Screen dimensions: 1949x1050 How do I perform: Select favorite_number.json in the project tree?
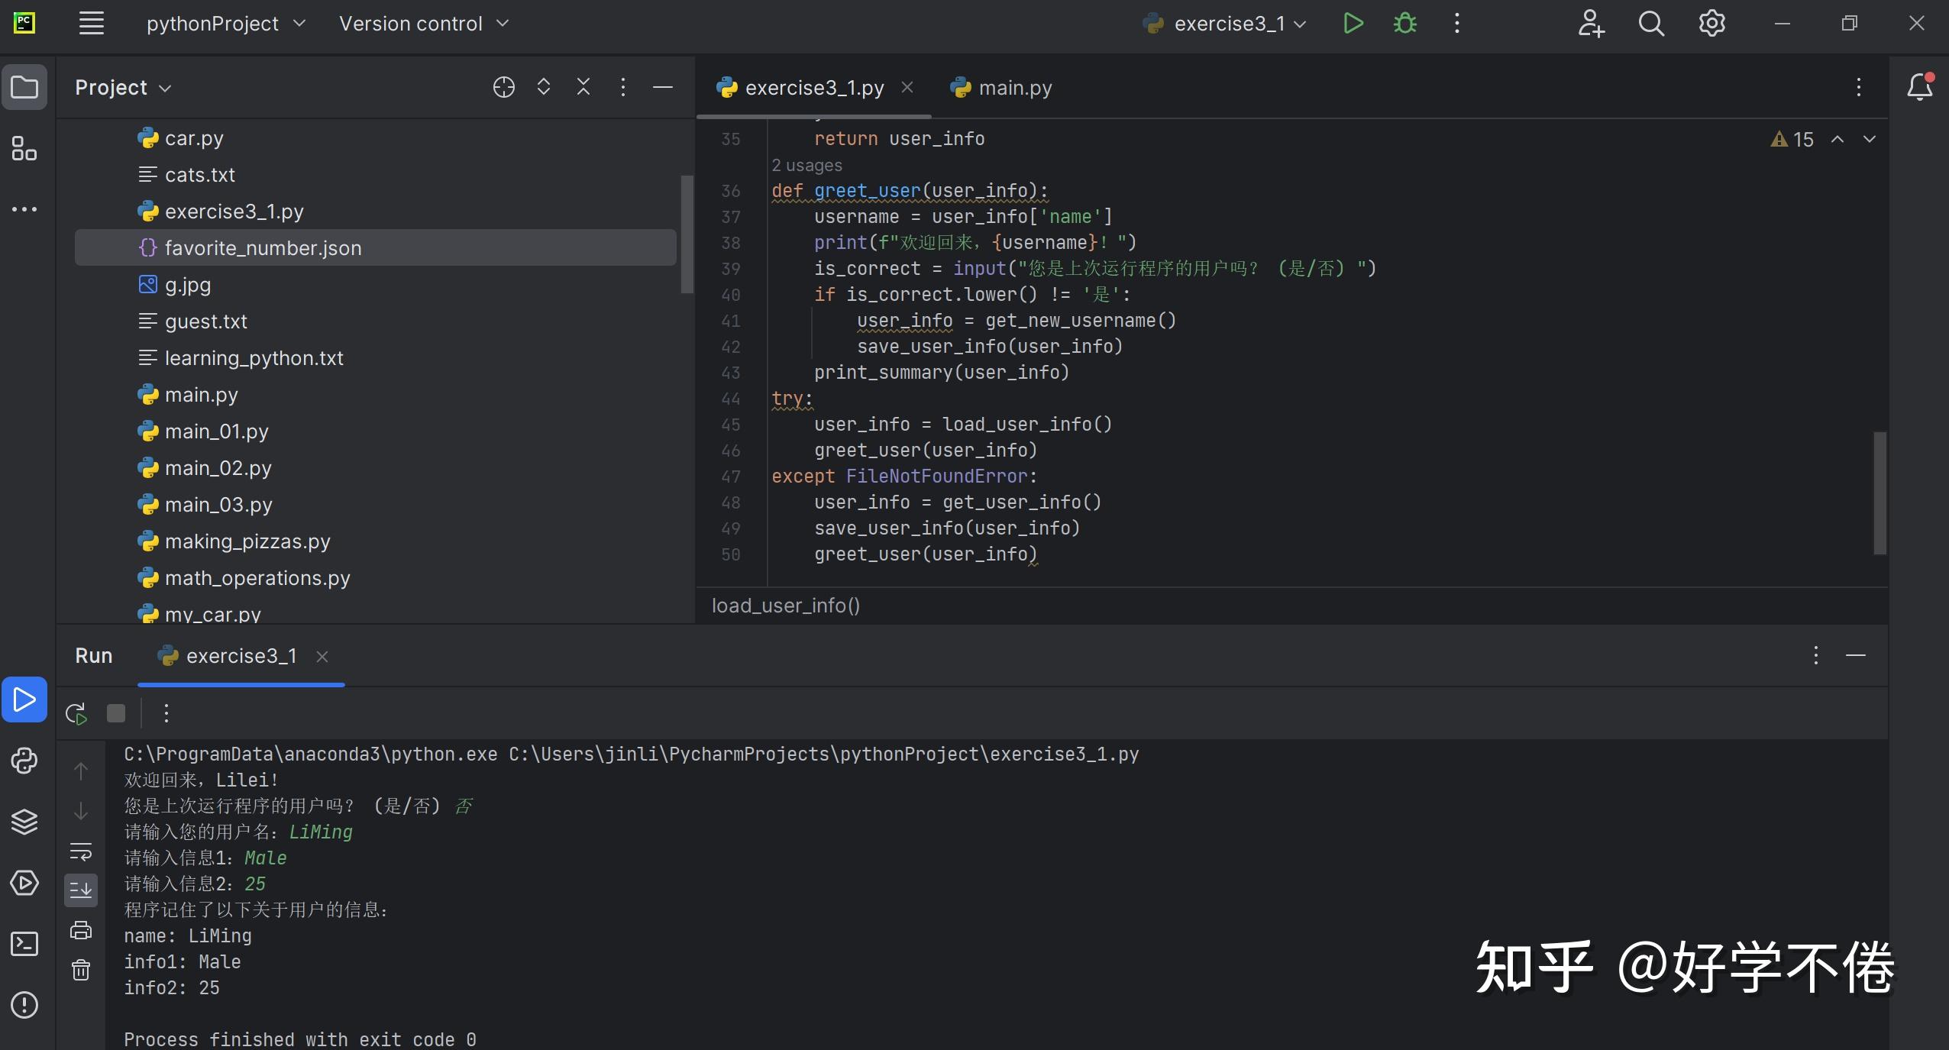263,247
